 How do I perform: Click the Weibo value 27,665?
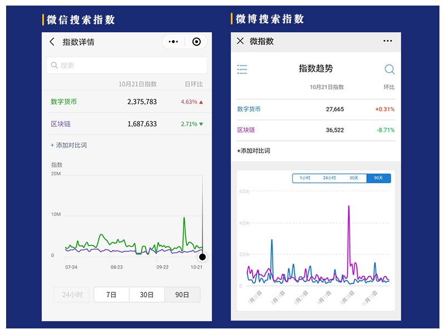click(x=335, y=109)
